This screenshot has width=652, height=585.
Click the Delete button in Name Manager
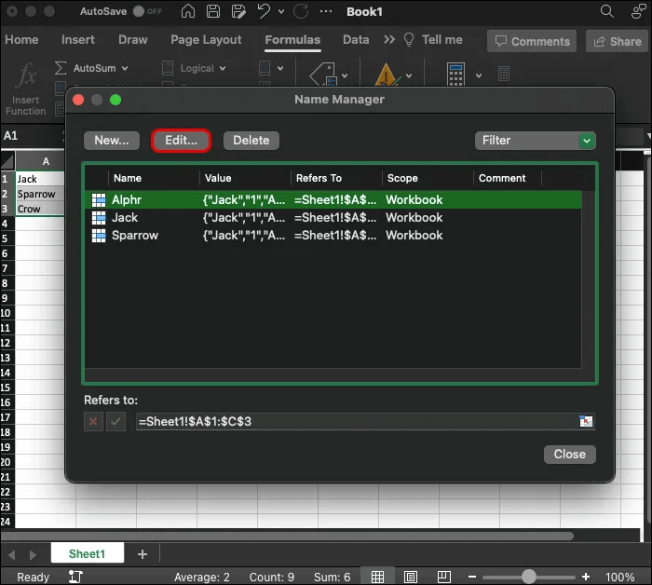pyautogui.click(x=251, y=141)
